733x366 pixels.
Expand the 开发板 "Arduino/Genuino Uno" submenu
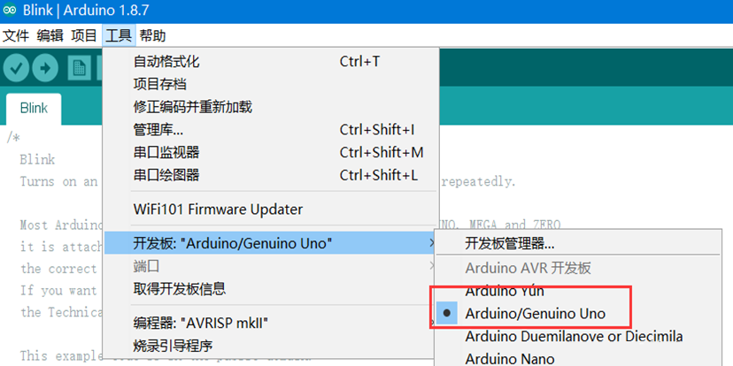pos(232,243)
